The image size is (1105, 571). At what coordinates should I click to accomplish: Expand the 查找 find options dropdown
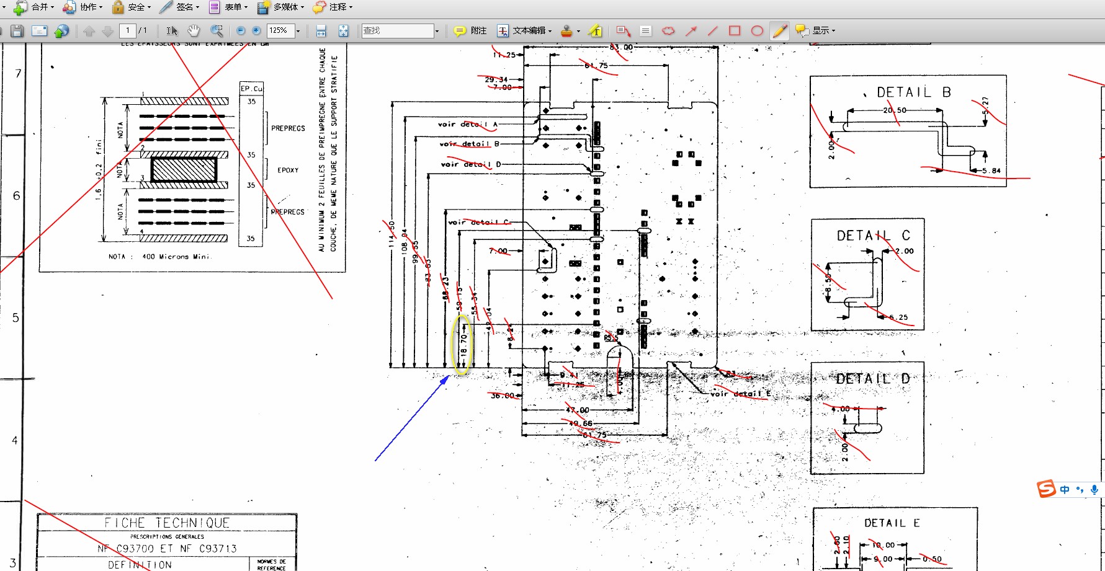pos(437,30)
